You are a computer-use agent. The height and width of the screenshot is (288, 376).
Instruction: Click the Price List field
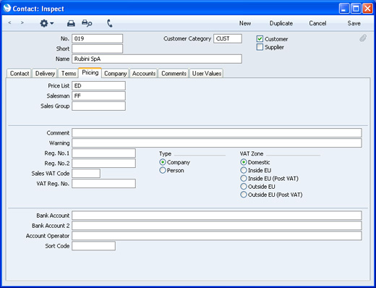click(x=98, y=86)
